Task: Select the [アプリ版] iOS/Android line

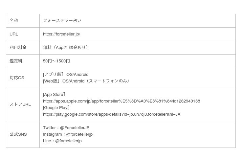Action: click(66, 75)
